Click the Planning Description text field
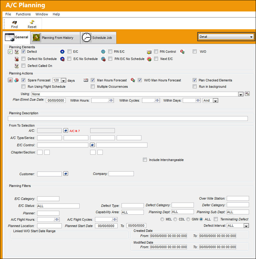Viewport: 256px width, 259px height. (x=128, y=118)
